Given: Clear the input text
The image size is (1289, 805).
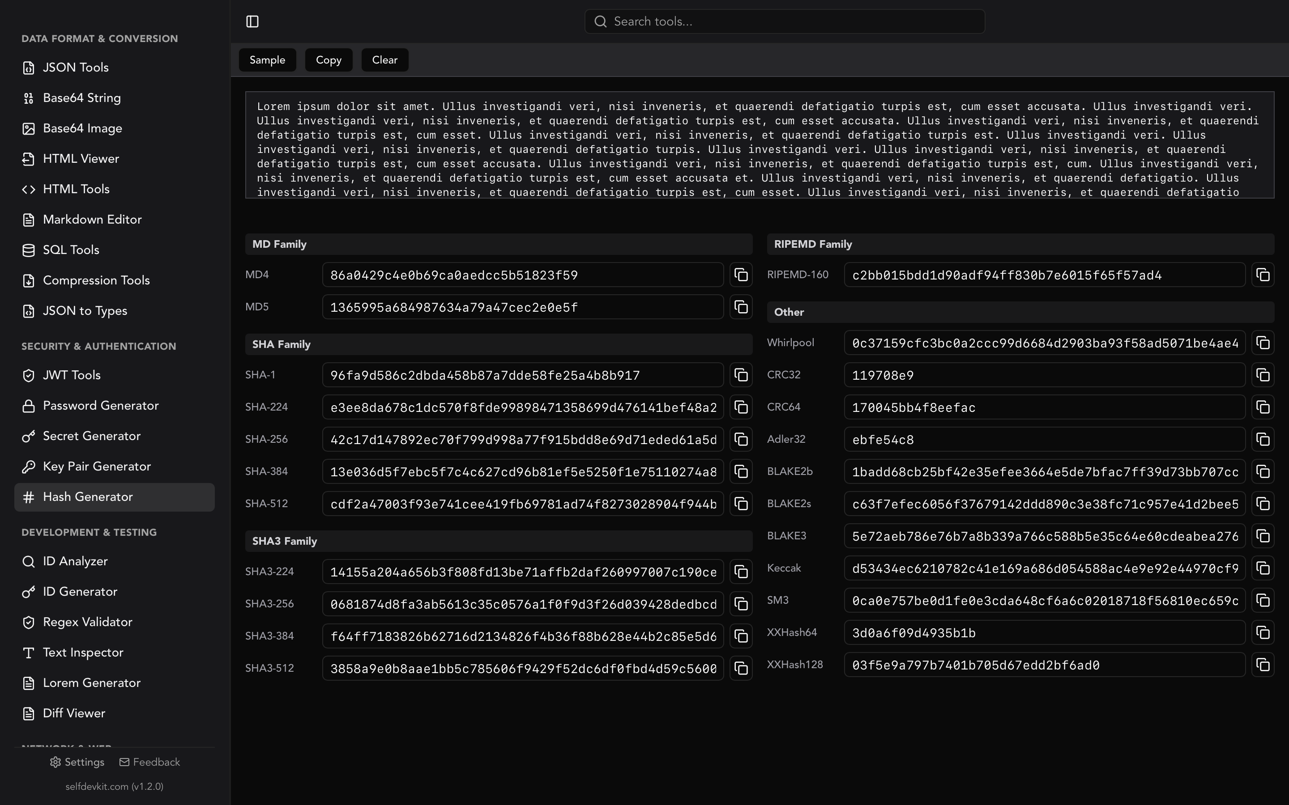Looking at the screenshot, I should [384, 59].
